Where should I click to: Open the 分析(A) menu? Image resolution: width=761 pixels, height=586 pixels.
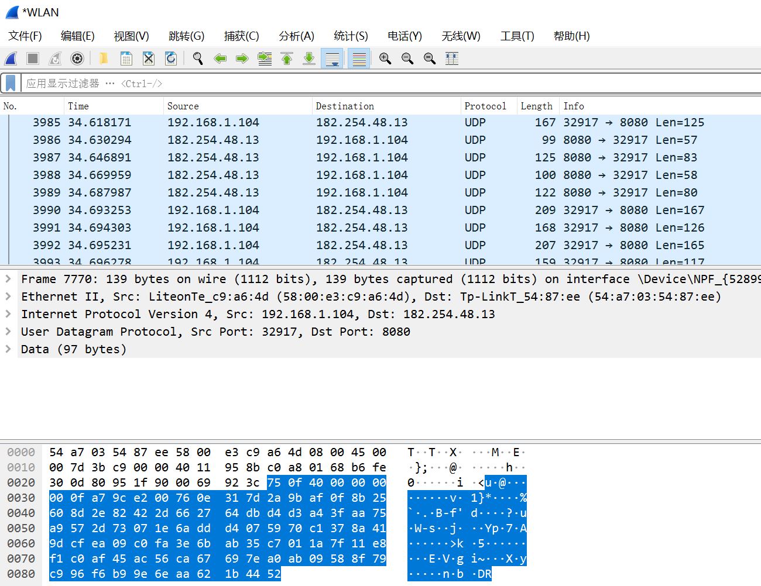point(297,36)
